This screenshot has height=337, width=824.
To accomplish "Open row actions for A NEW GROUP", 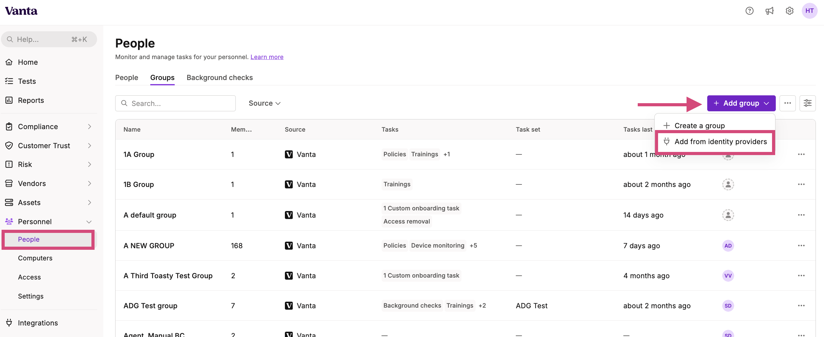I will click(x=801, y=246).
